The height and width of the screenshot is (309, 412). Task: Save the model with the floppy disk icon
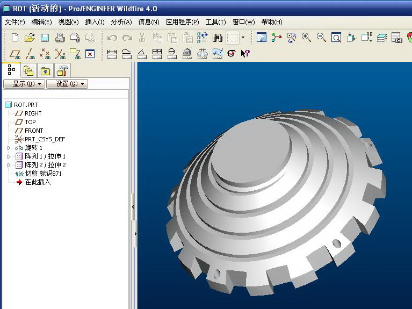coord(45,38)
